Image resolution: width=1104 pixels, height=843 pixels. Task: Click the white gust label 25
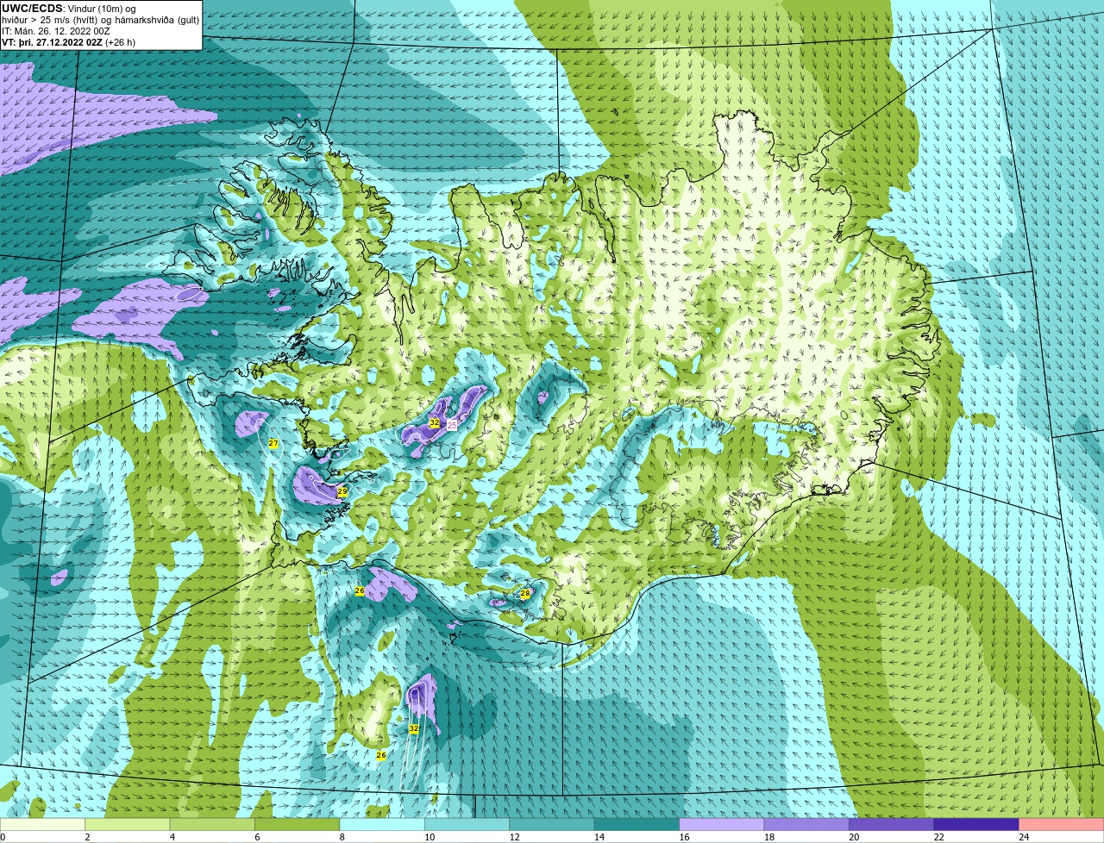(x=452, y=425)
